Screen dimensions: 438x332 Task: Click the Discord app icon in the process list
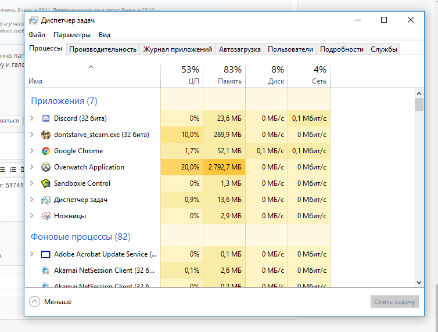[x=46, y=118]
